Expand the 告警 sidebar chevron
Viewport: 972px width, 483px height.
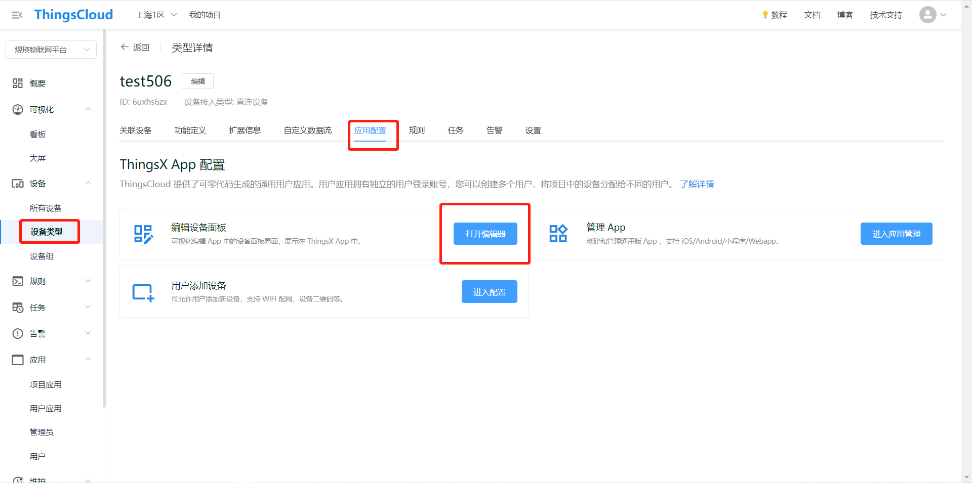point(88,333)
